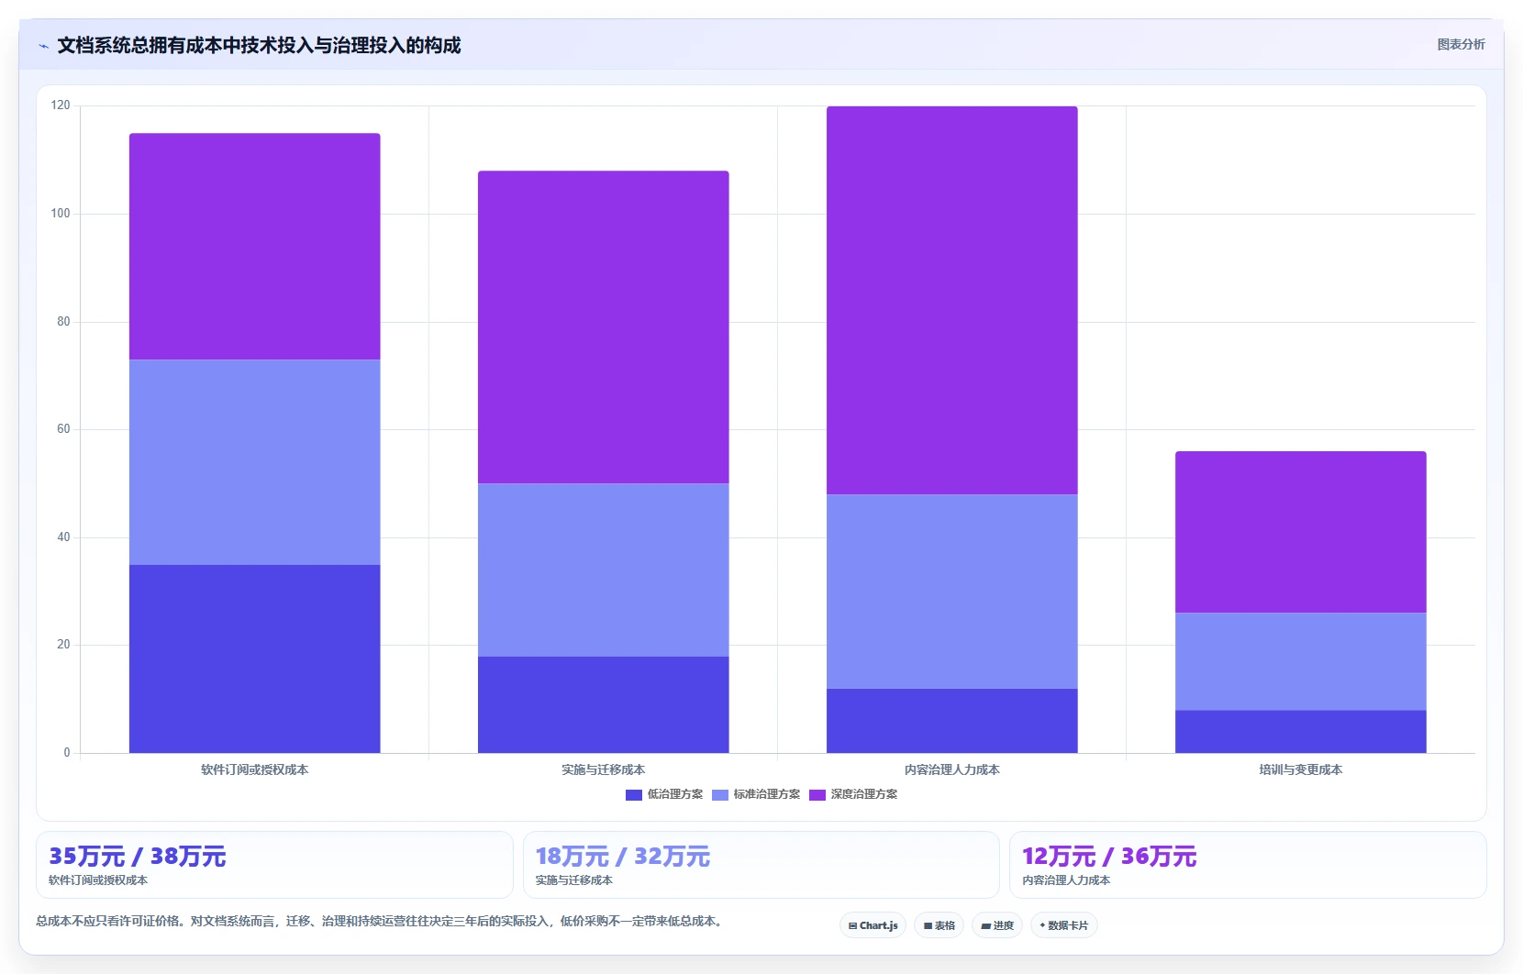Click the dark blue segment of 内容治理人力成本 bar
This screenshot has width=1523, height=974.
click(951, 721)
